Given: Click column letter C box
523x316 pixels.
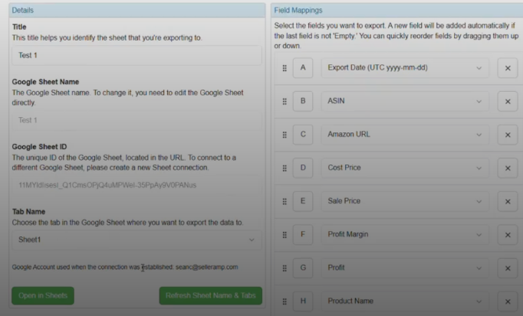Looking at the screenshot, I should tap(303, 135).
